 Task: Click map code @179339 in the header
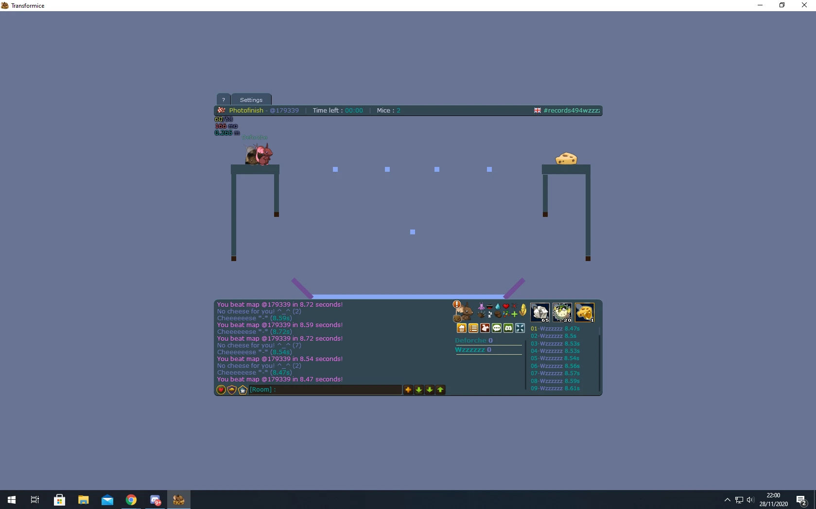point(284,111)
